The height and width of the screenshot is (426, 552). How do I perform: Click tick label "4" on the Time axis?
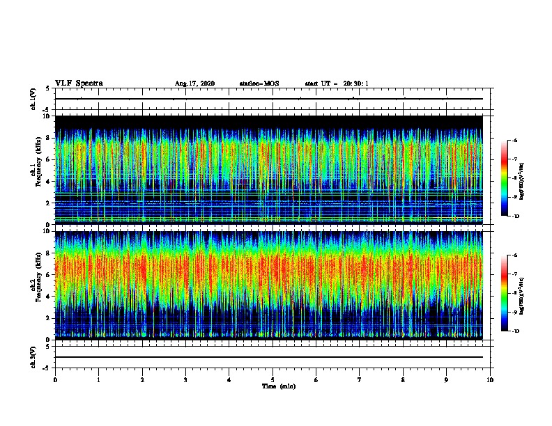pos(229,380)
